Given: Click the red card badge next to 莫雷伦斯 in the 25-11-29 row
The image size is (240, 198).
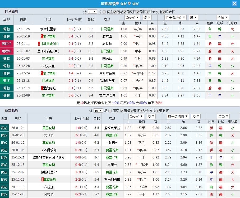Looking at the screenshot, I should point(42,179).
